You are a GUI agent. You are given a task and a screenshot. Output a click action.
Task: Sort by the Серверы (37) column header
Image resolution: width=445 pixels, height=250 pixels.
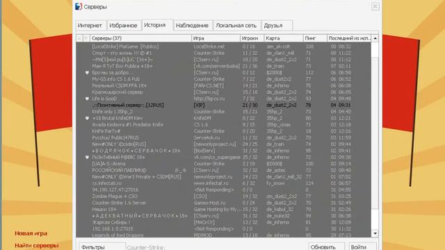point(140,38)
